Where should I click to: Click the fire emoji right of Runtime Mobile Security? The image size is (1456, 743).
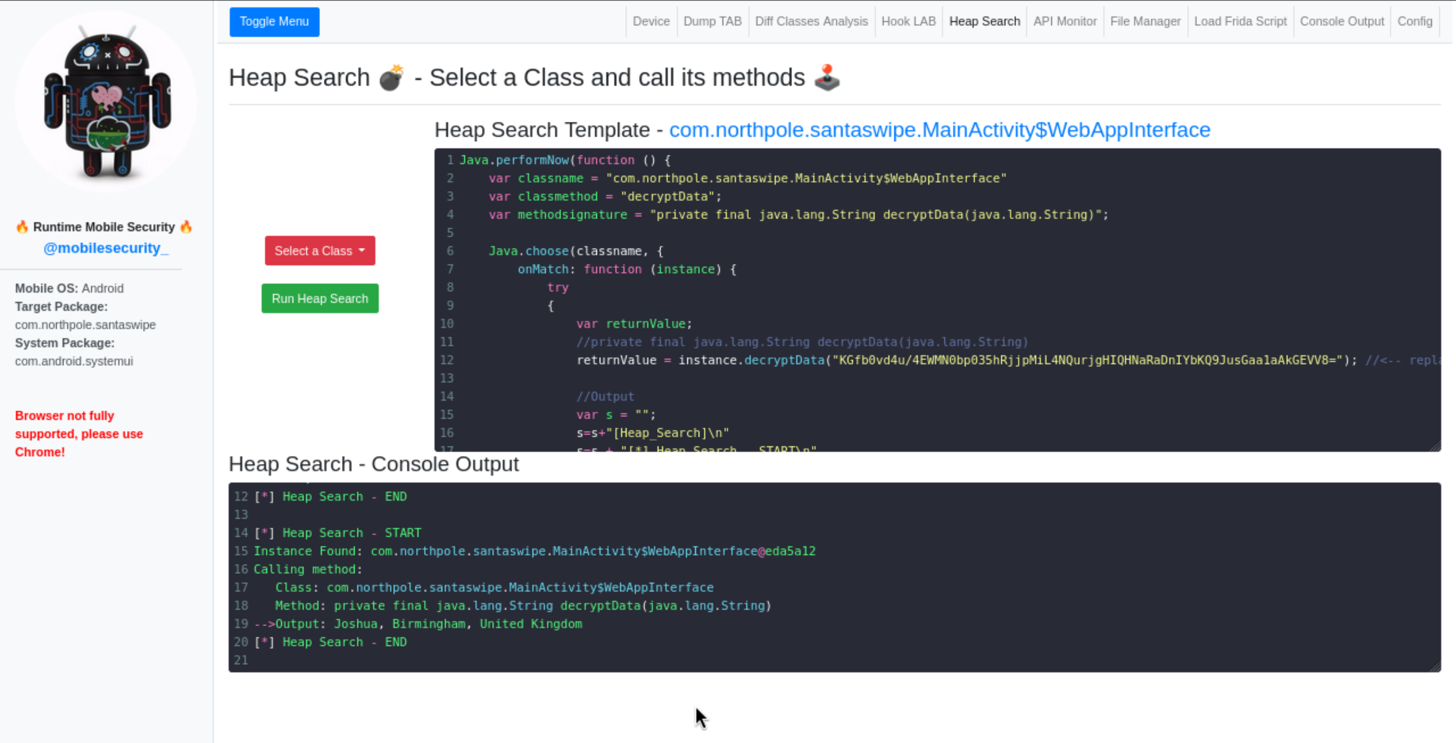[x=186, y=227]
